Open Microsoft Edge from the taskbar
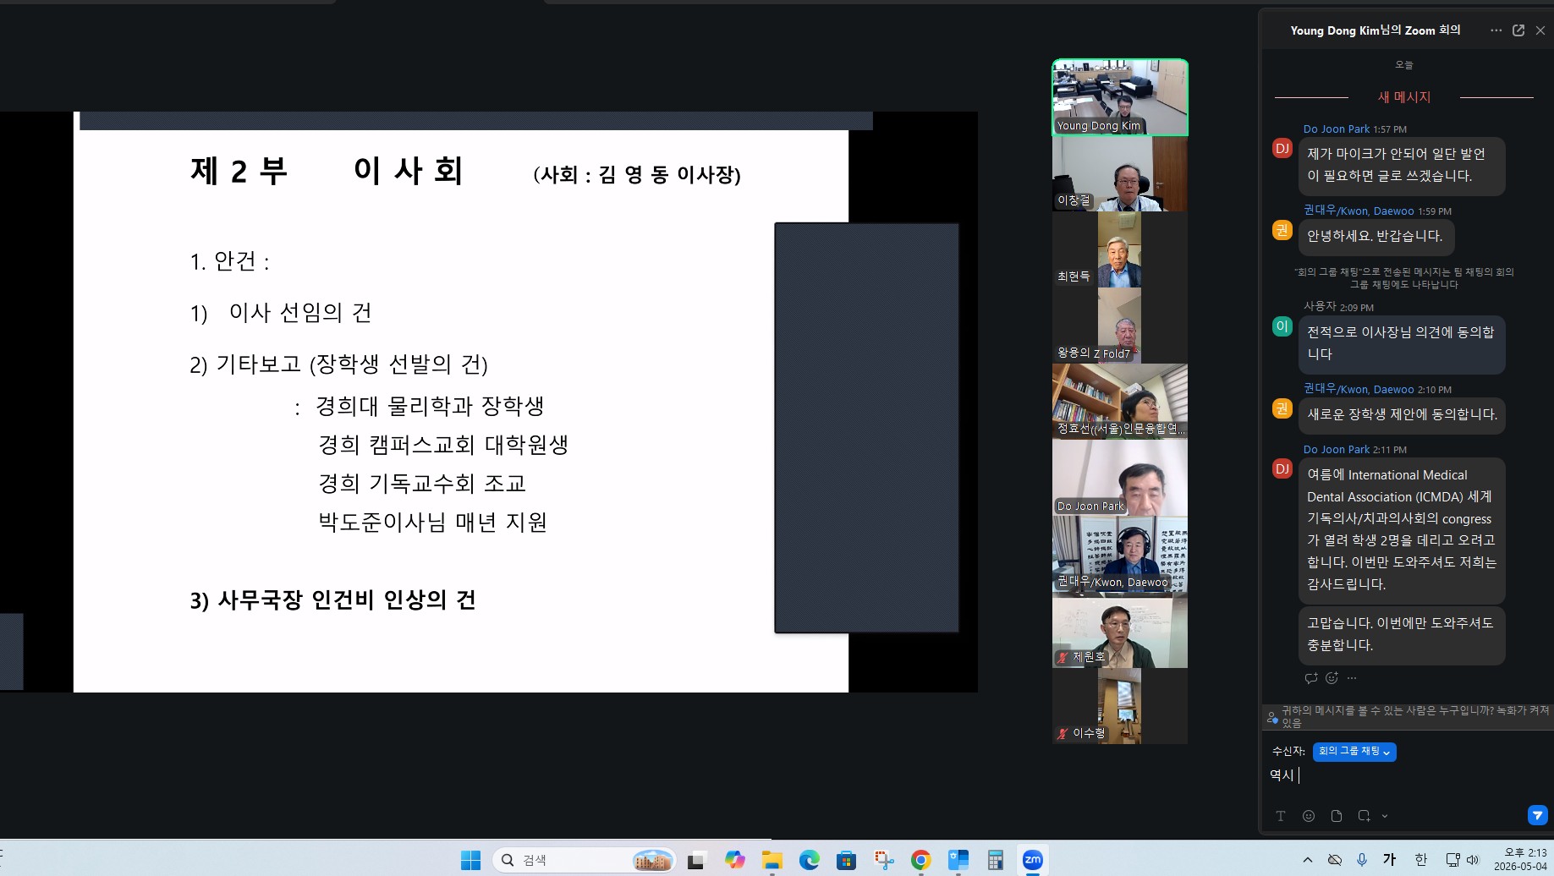Viewport: 1554px width, 876px height. tap(810, 860)
